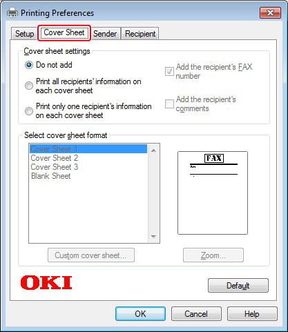Enable Add the recipient's comments checkbox
Viewport: 288px width, 332px height.
[169, 104]
